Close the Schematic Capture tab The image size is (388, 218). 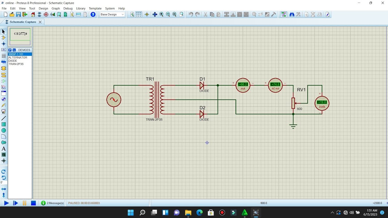pyautogui.click(x=40, y=22)
